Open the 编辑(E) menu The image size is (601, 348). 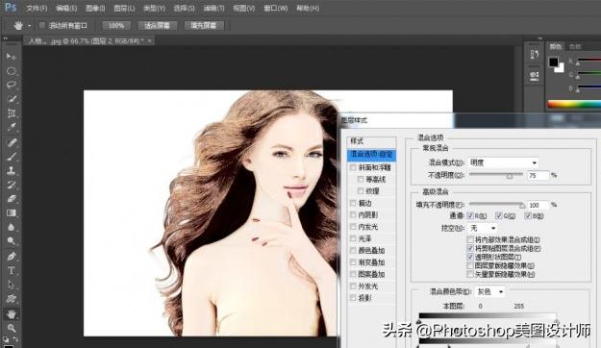(66, 8)
